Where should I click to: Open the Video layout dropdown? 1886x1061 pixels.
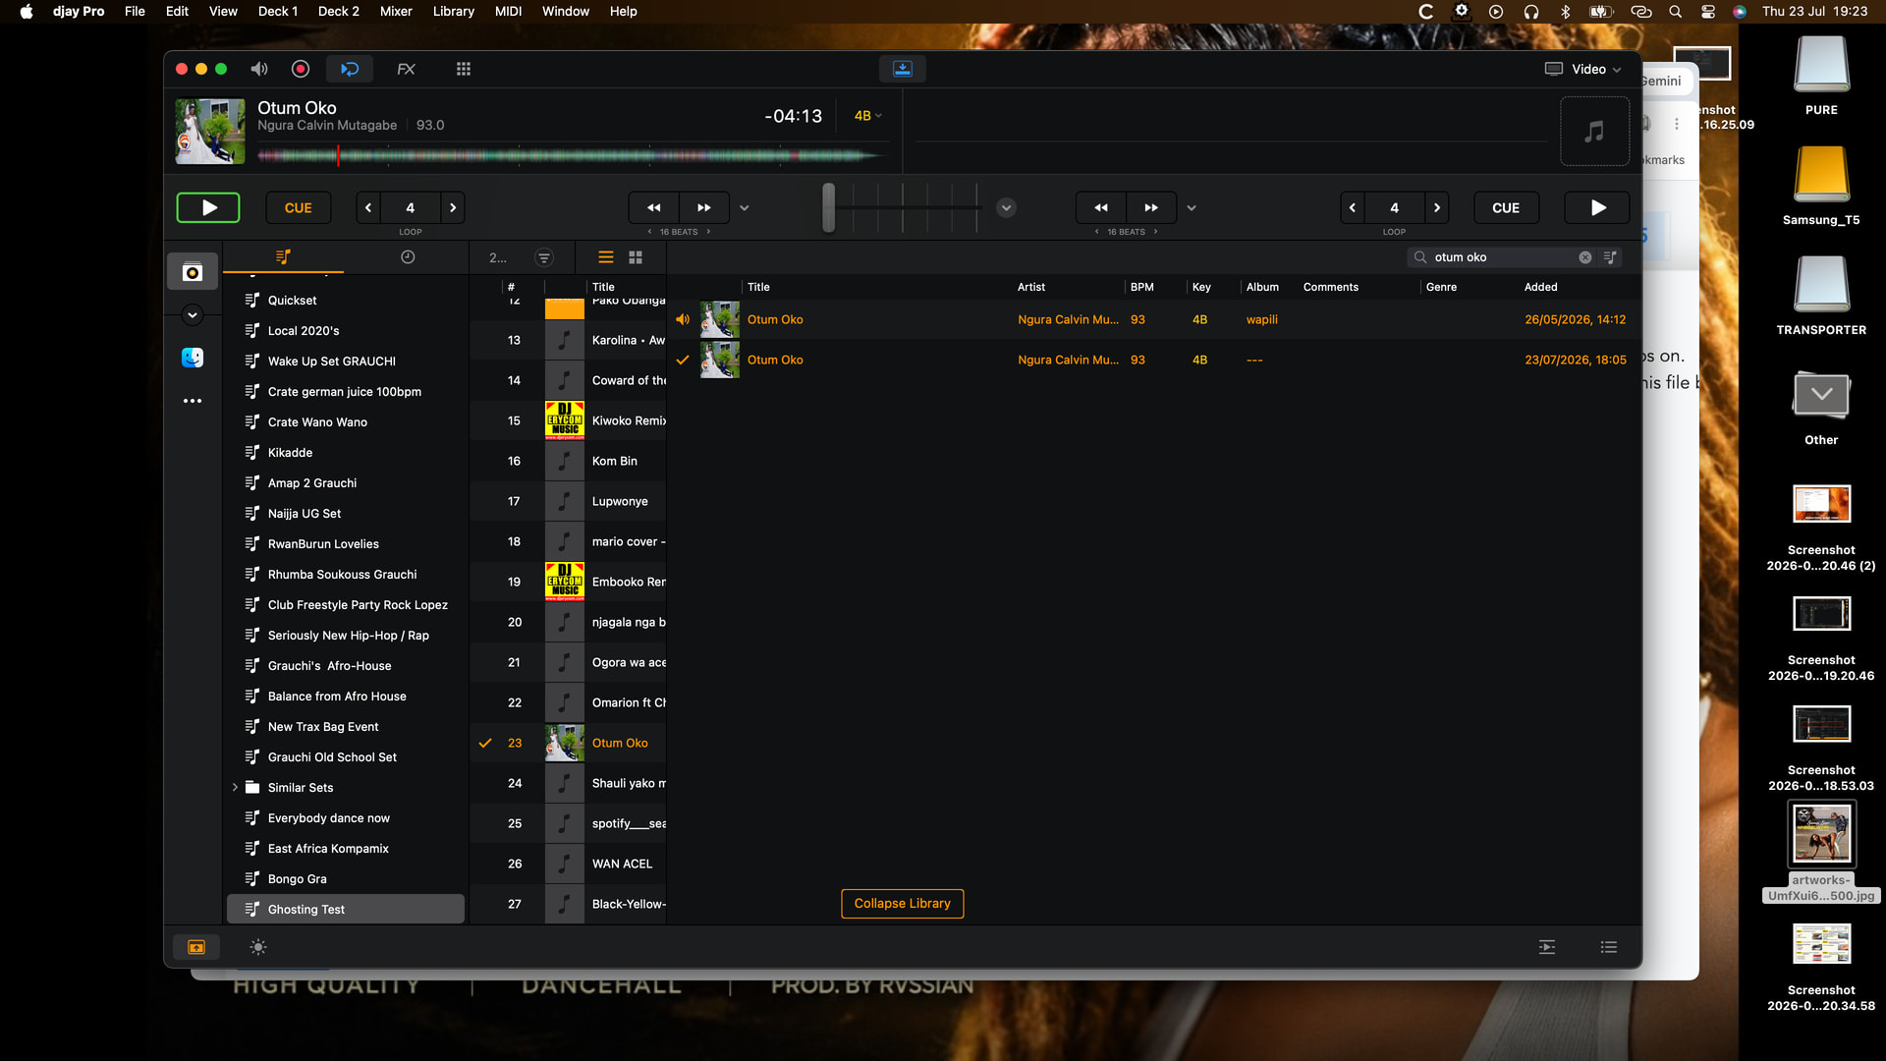1583,69
